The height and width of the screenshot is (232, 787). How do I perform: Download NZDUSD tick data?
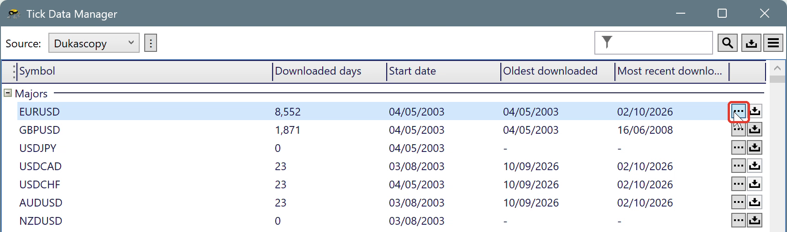(x=755, y=221)
